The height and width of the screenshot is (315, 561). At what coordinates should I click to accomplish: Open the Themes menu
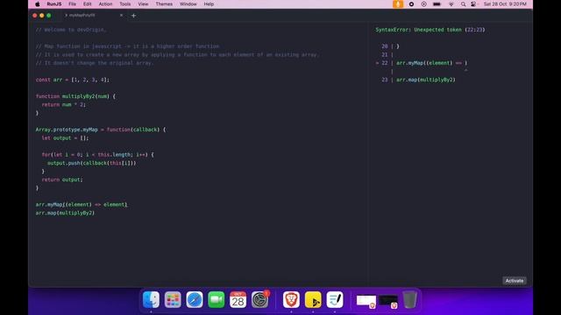[164, 4]
